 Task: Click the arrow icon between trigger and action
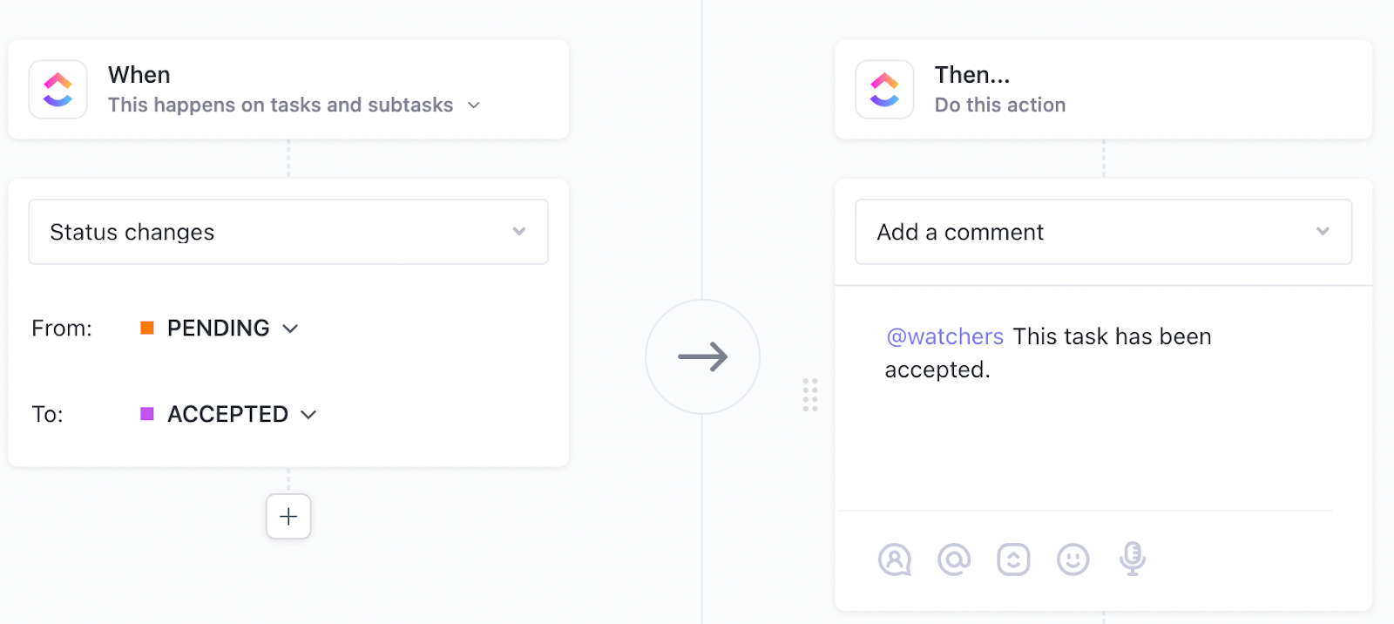[x=703, y=356]
